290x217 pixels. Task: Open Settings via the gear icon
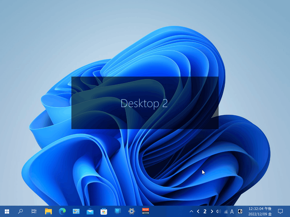[x=131, y=212]
